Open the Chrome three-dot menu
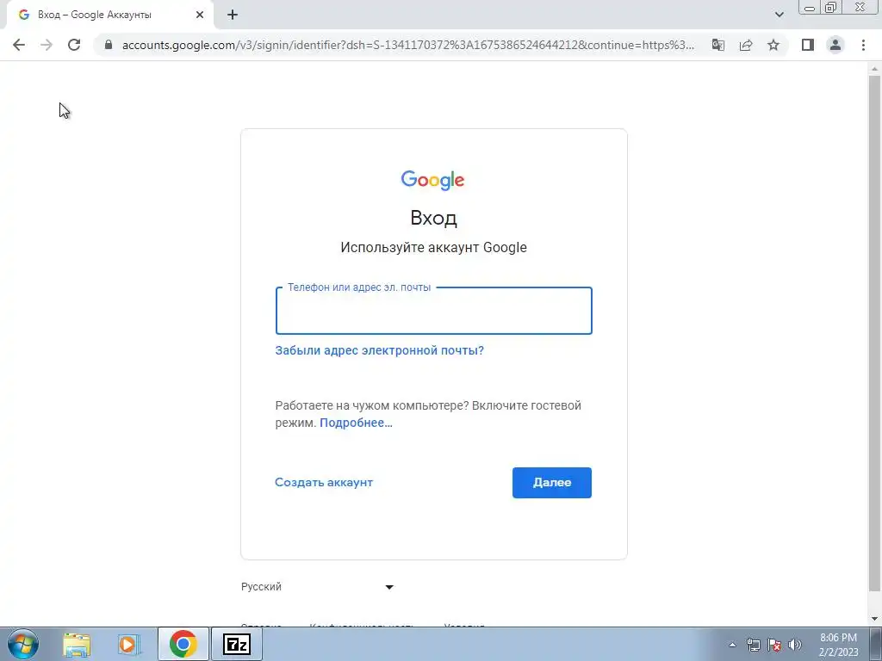The image size is (882, 661). point(863,45)
